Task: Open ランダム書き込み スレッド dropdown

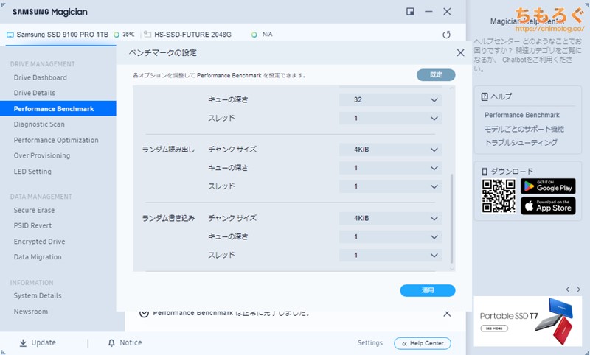Action: pyautogui.click(x=391, y=255)
